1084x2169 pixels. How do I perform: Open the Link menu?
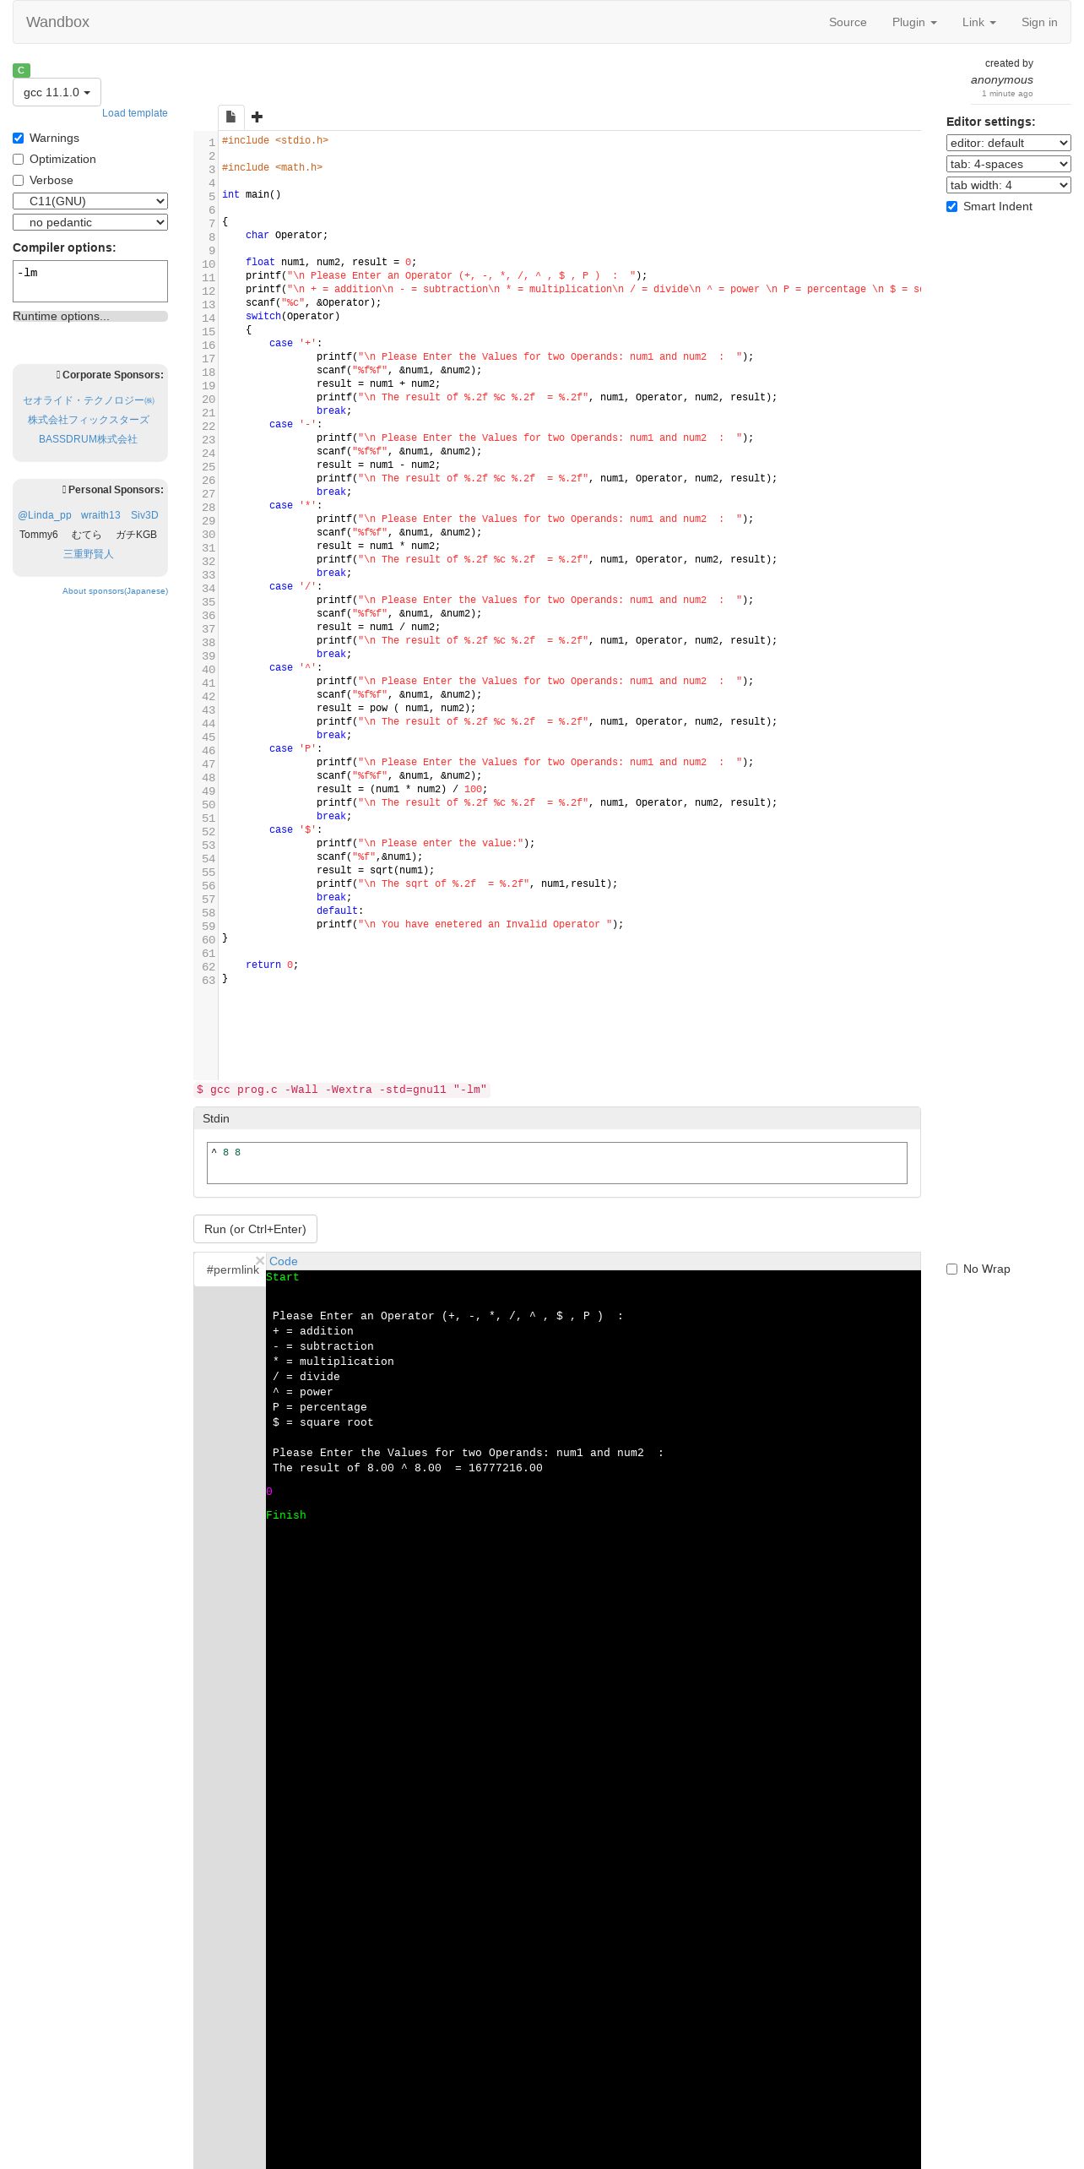978,22
